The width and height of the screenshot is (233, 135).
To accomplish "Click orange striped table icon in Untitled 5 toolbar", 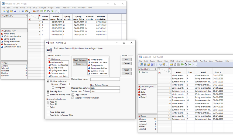I will click(x=171, y=64).
